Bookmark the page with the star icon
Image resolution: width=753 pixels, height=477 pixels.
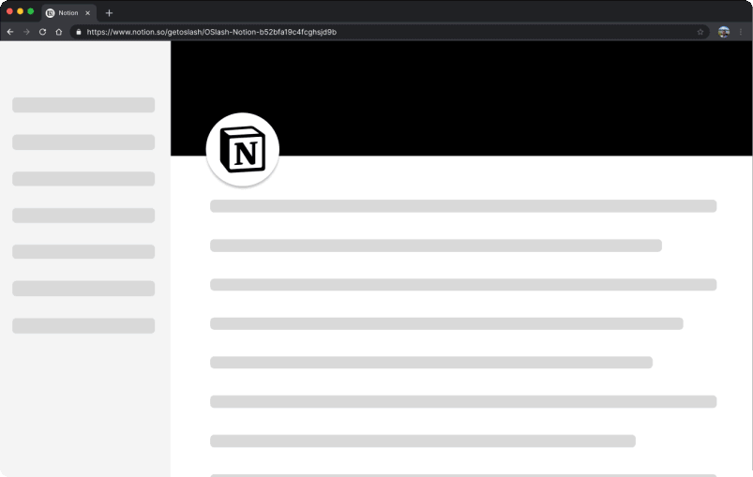click(700, 32)
